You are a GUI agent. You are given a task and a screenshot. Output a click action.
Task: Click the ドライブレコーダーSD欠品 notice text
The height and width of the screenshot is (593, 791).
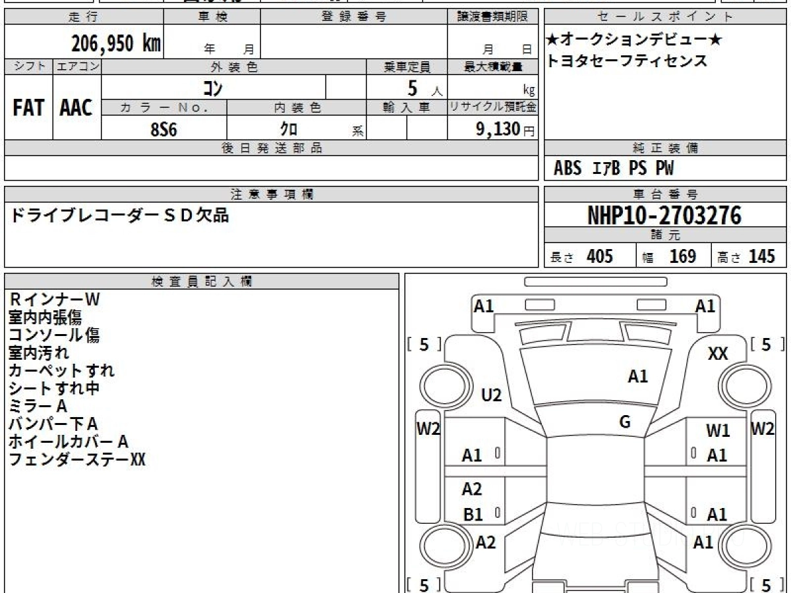pyautogui.click(x=119, y=215)
